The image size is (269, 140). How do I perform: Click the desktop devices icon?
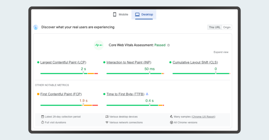(107, 117)
